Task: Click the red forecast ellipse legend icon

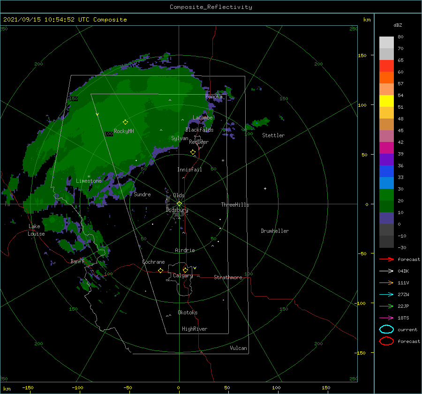Action: [386, 341]
